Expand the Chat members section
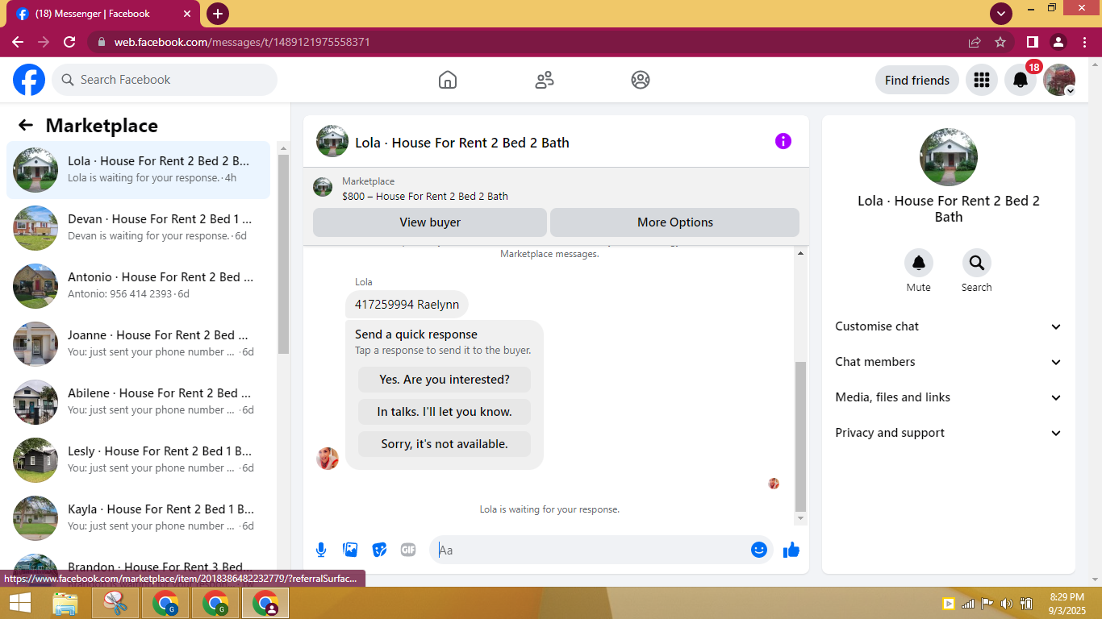The image size is (1102, 619). [949, 362]
